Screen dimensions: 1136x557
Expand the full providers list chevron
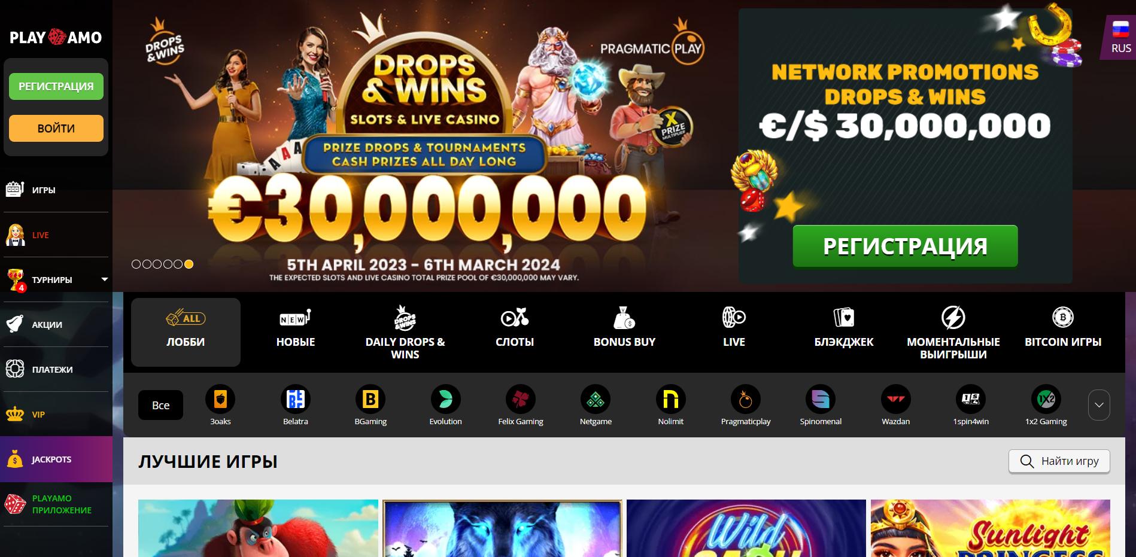(1099, 405)
